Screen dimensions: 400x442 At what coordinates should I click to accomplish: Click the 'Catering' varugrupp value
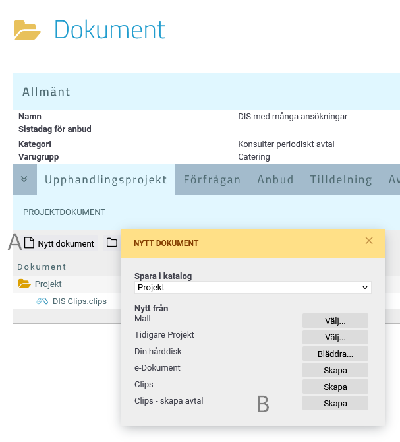[254, 157]
